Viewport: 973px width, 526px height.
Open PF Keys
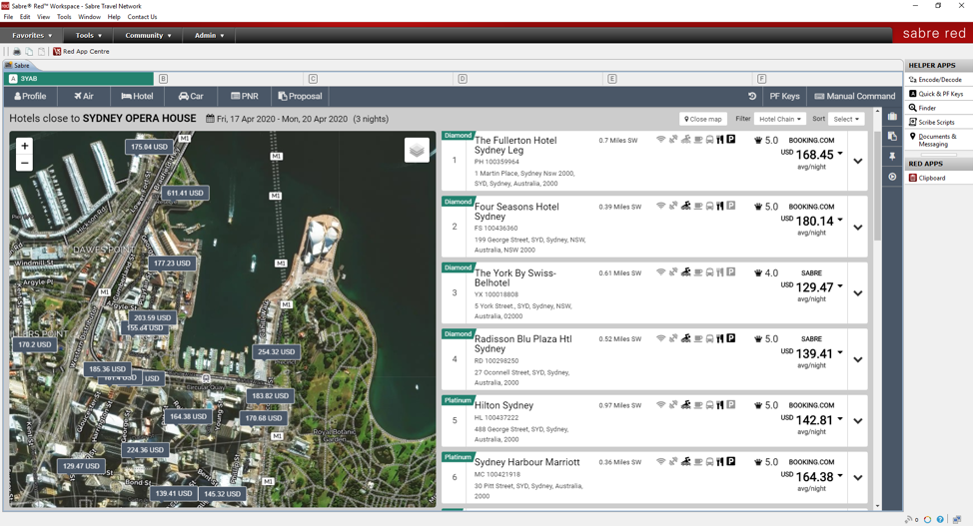784,96
